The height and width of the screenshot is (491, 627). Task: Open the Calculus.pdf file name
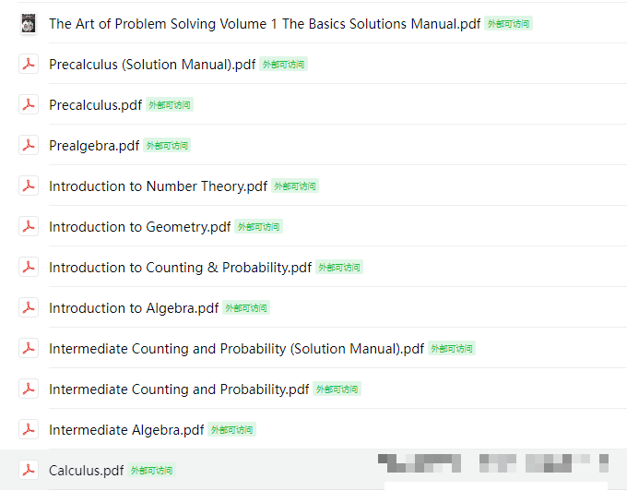[x=86, y=470]
